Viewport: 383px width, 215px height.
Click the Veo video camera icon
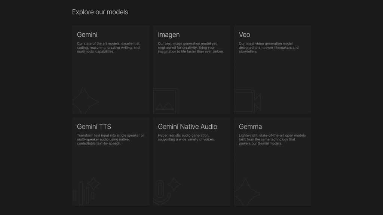pos(247,102)
